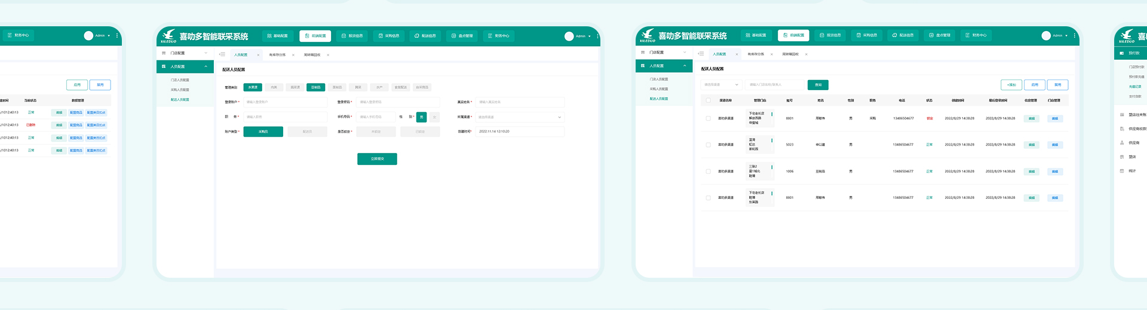Close the 周转箱回收 tab in the form window
The image size is (1147, 310).
328,55
